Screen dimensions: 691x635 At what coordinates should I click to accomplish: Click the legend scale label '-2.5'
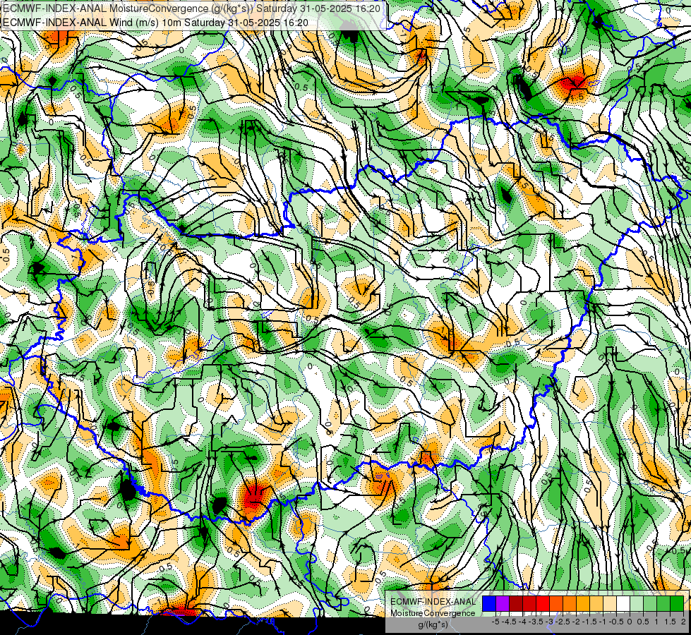coord(563,622)
